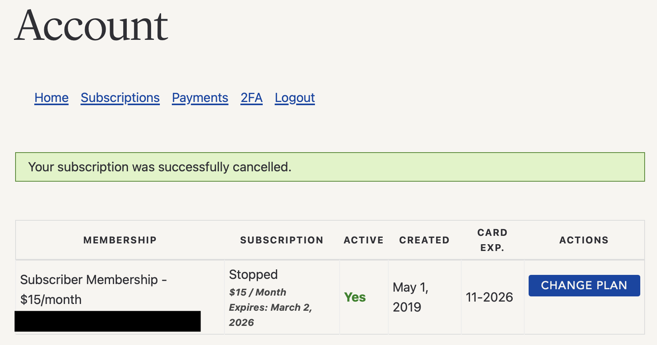Screen dimensions: 657x345
Task: Go to the Subscriptions page
Action: pos(120,98)
